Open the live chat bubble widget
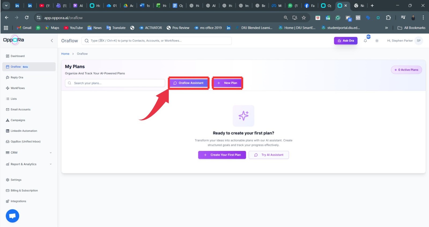The image size is (429, 227). (12, 216)
